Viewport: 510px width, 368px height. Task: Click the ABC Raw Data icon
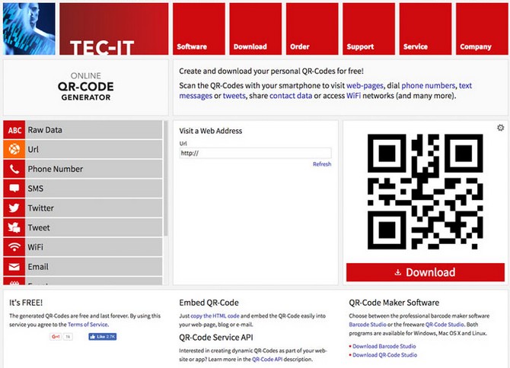tap(14, 130)
